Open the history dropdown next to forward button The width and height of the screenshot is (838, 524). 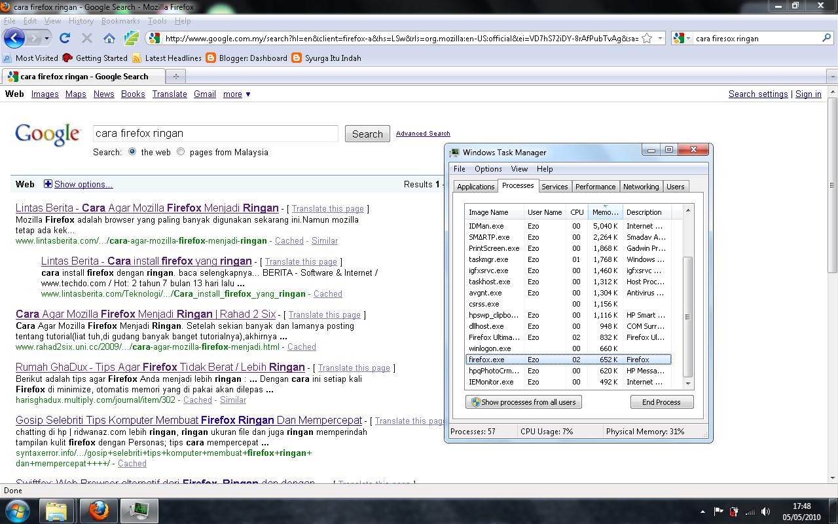tap(46, 38)
